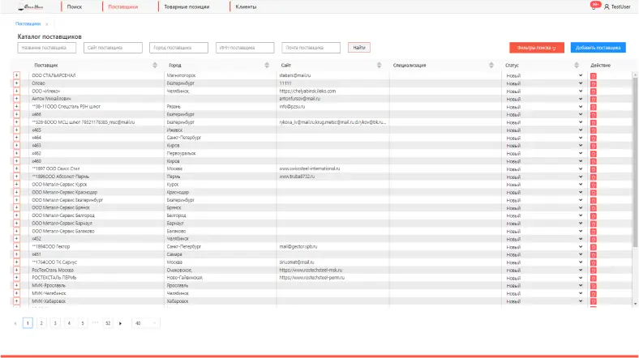
Task: Open the notifications bell with 99+ badge
Action: pyautogui.click(x=595, y=6)
